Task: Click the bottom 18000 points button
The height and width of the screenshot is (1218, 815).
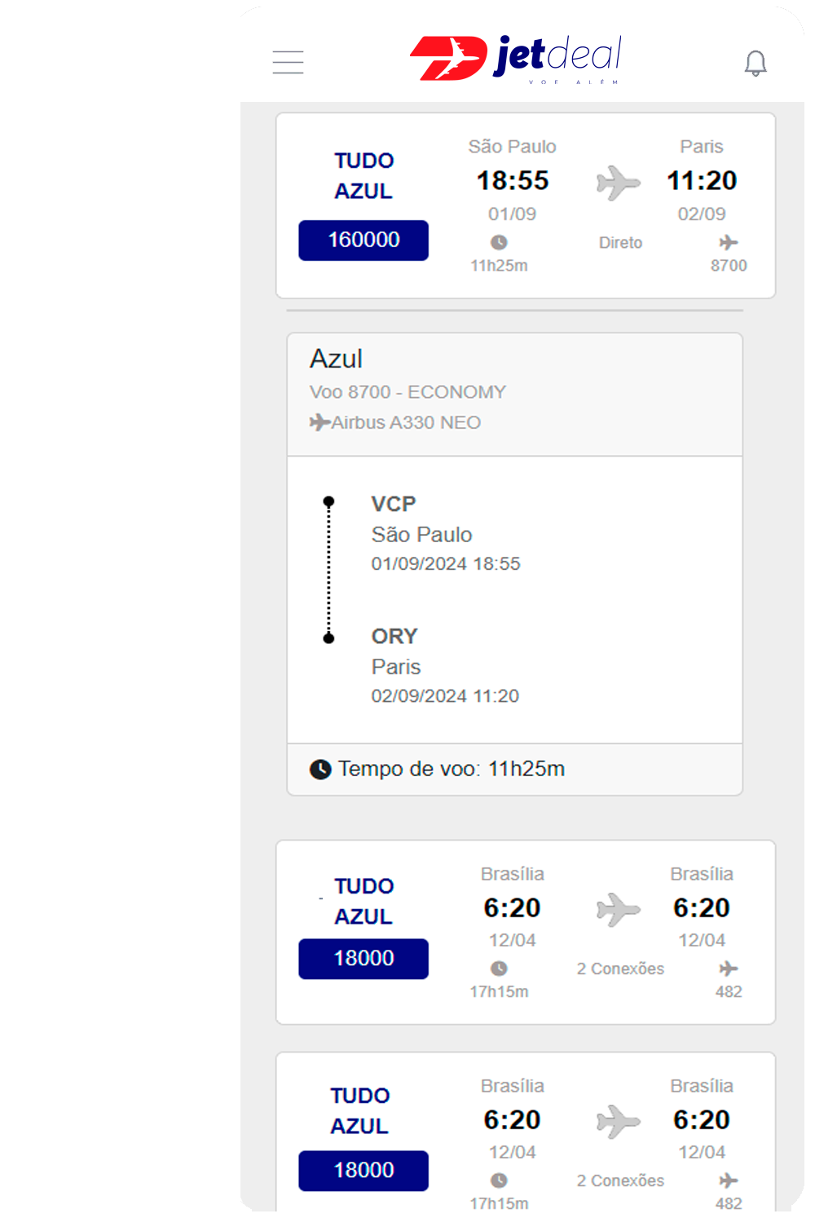Action: 363,1171
